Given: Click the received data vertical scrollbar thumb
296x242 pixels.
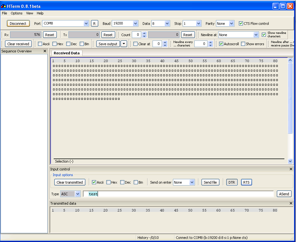Looking at the screenshot, I should pyautogui.click(x=290, y=98).
